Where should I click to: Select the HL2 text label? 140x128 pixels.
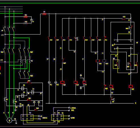(x=58, y=85)
